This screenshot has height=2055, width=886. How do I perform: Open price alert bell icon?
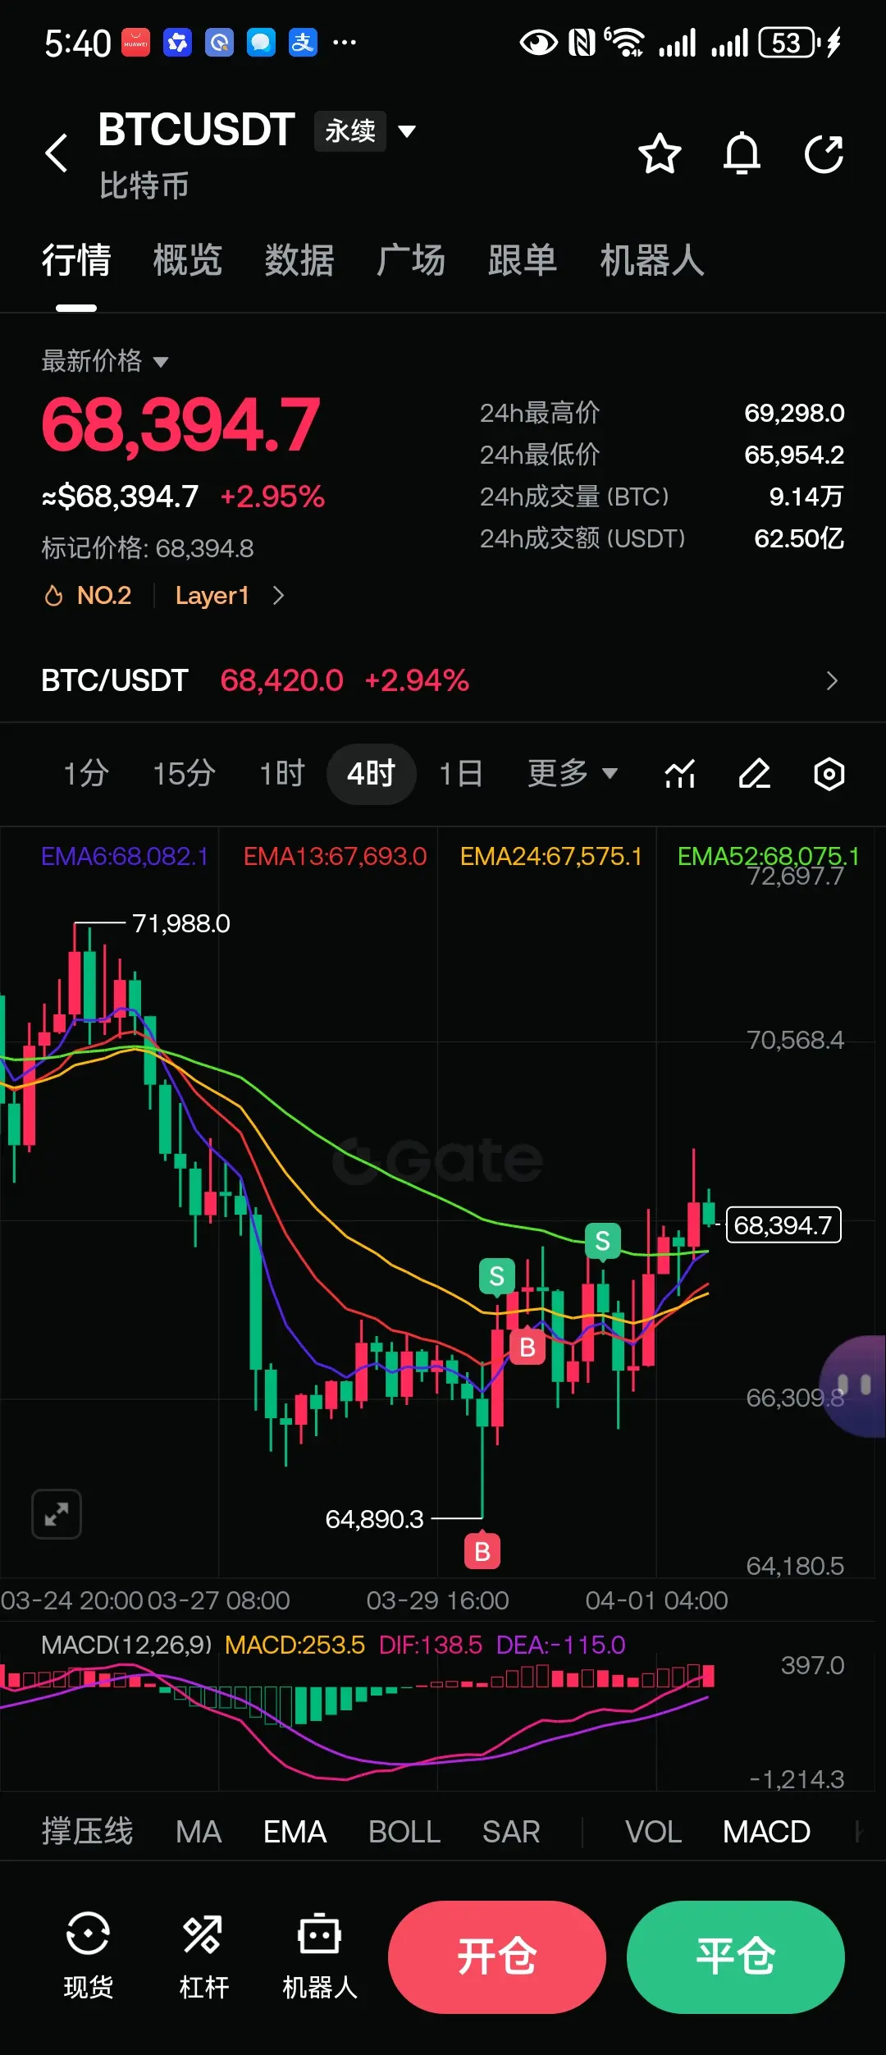tap(742, 153)
